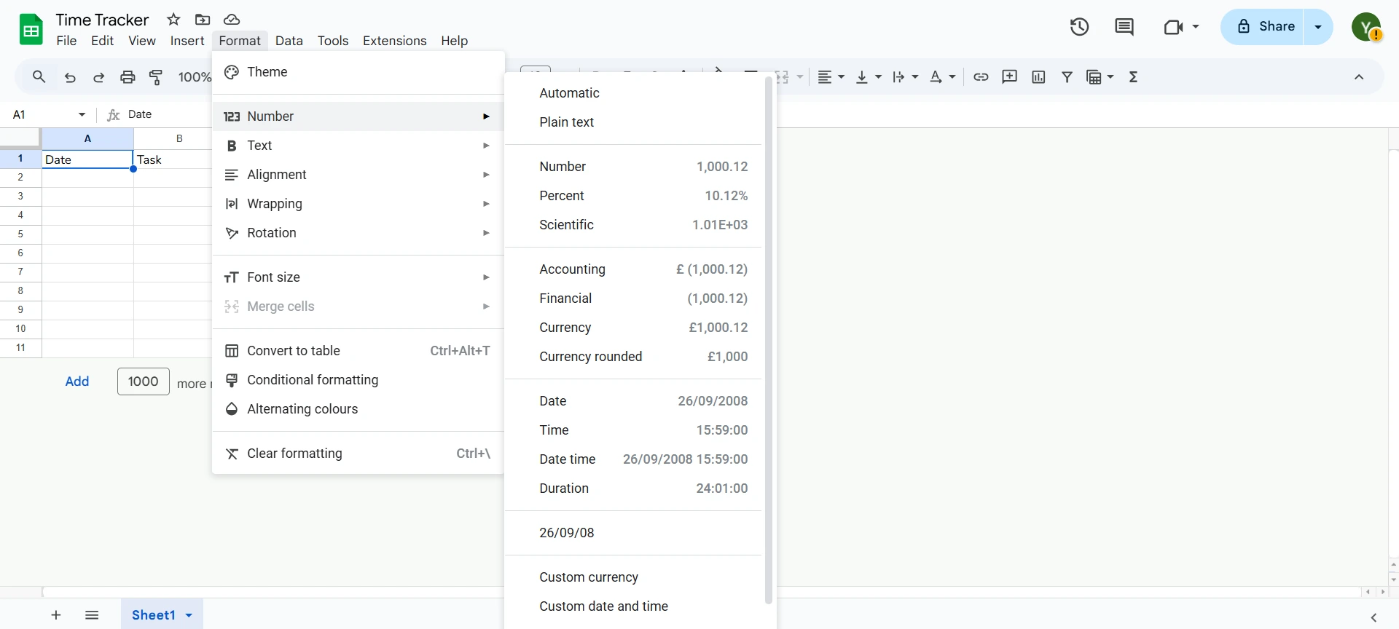This screenshot has height=629, width=1399.
Task: Open the comments panel icon
Action: (x=1124, y=27)
